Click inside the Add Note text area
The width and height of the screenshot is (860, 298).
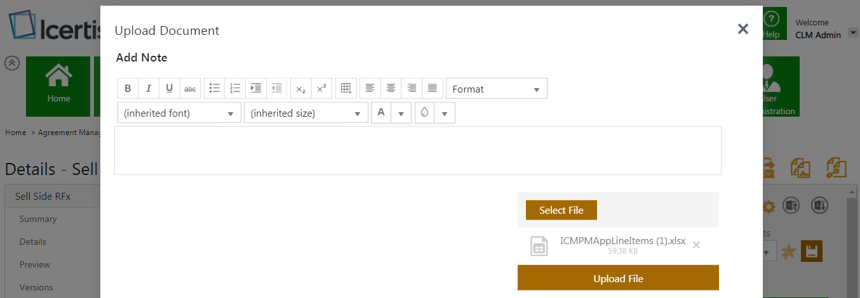point(417,150)
